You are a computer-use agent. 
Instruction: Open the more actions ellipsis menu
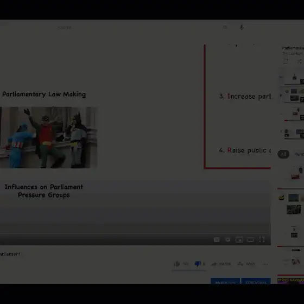pyautogui.click(x=265, y=264)
